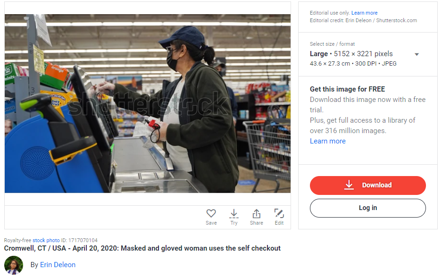Viewport: 442px width, 278px height.
Task: Click the Log in button
Action: coord(367,208)
